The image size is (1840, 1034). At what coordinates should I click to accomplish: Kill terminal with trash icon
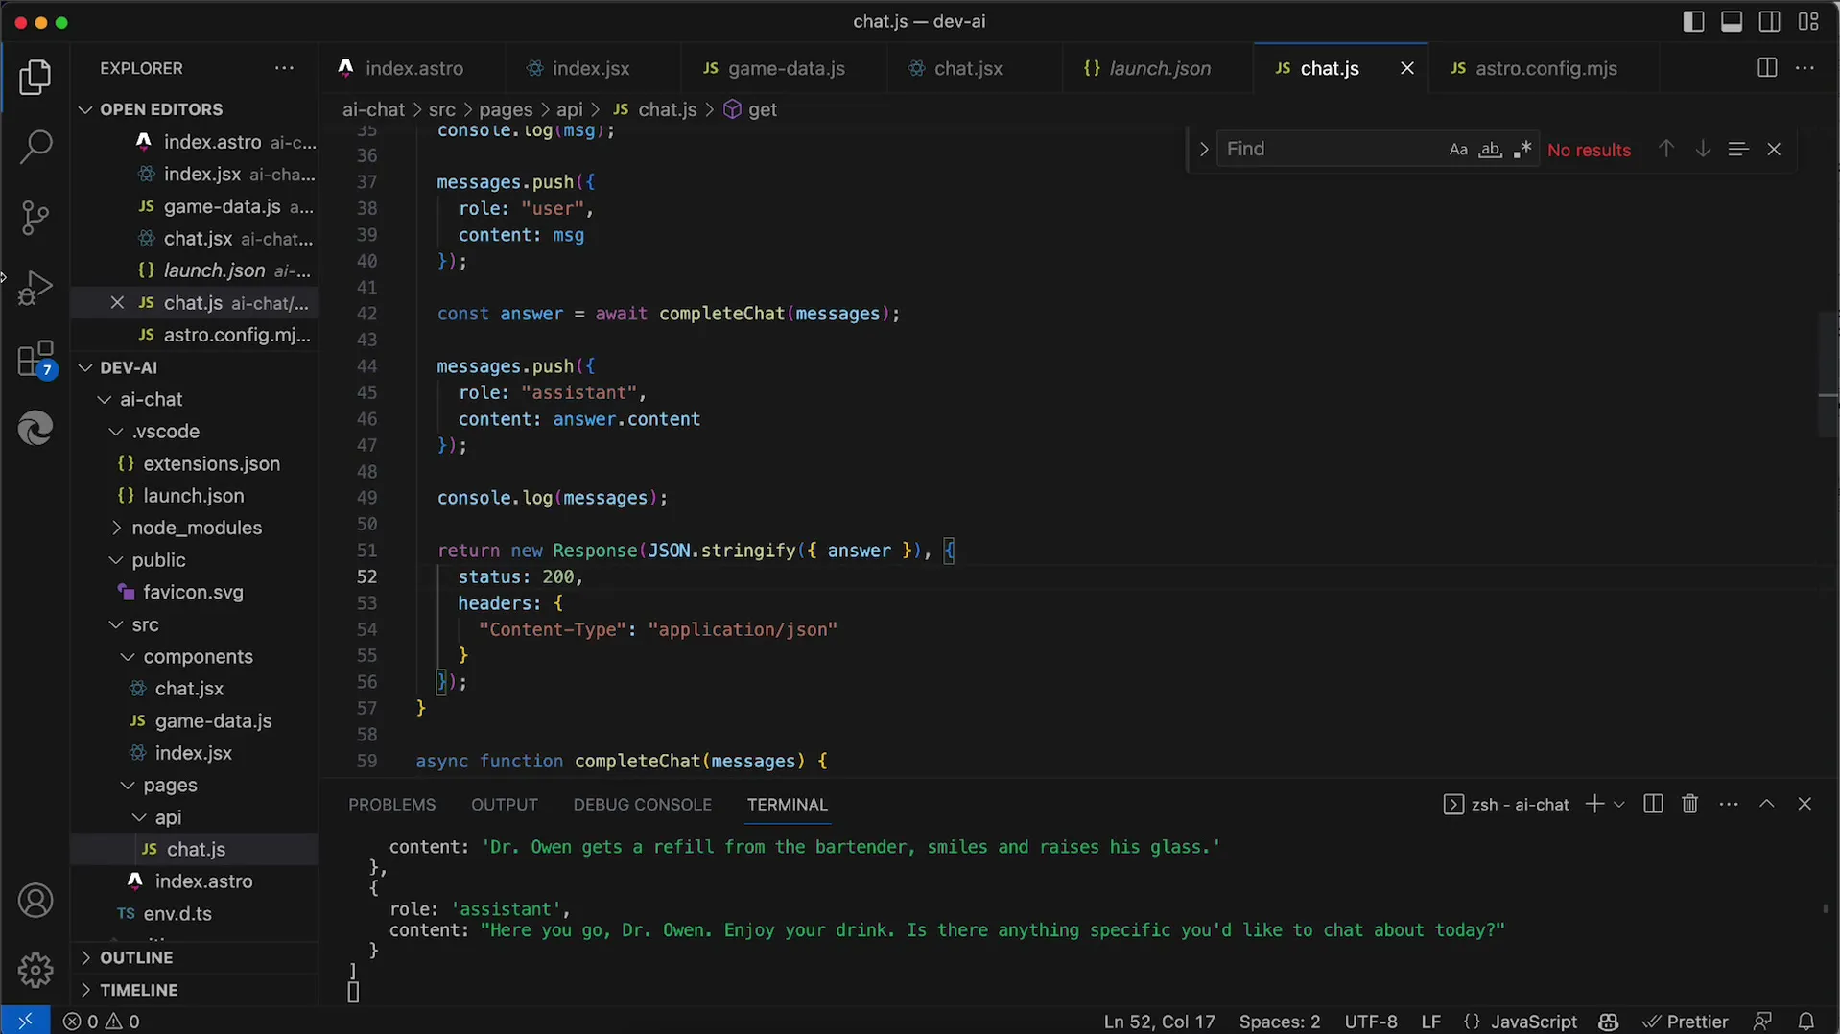[1690, 805]
